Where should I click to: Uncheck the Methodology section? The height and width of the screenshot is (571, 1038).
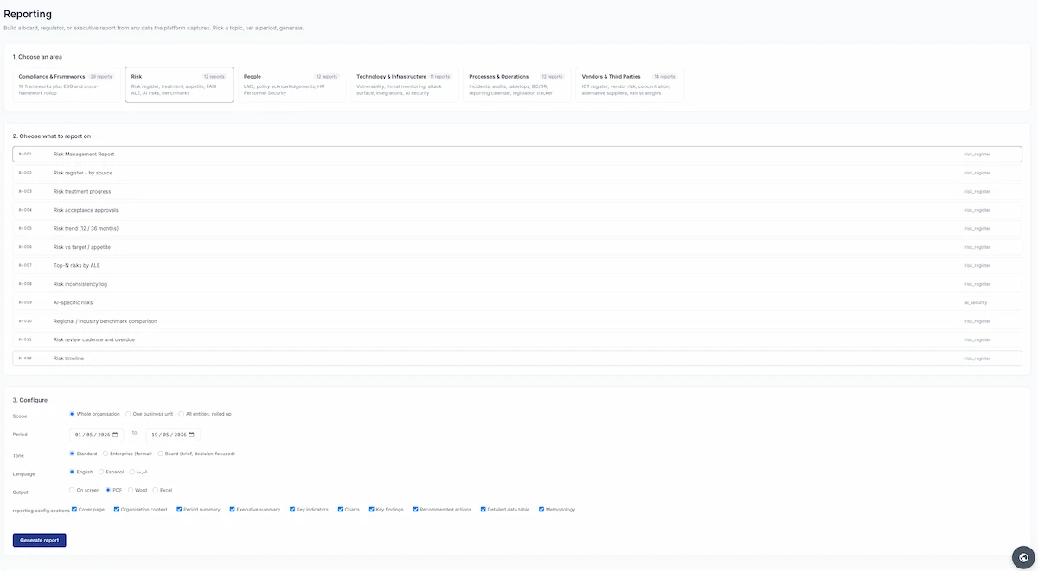coord(541,510)
